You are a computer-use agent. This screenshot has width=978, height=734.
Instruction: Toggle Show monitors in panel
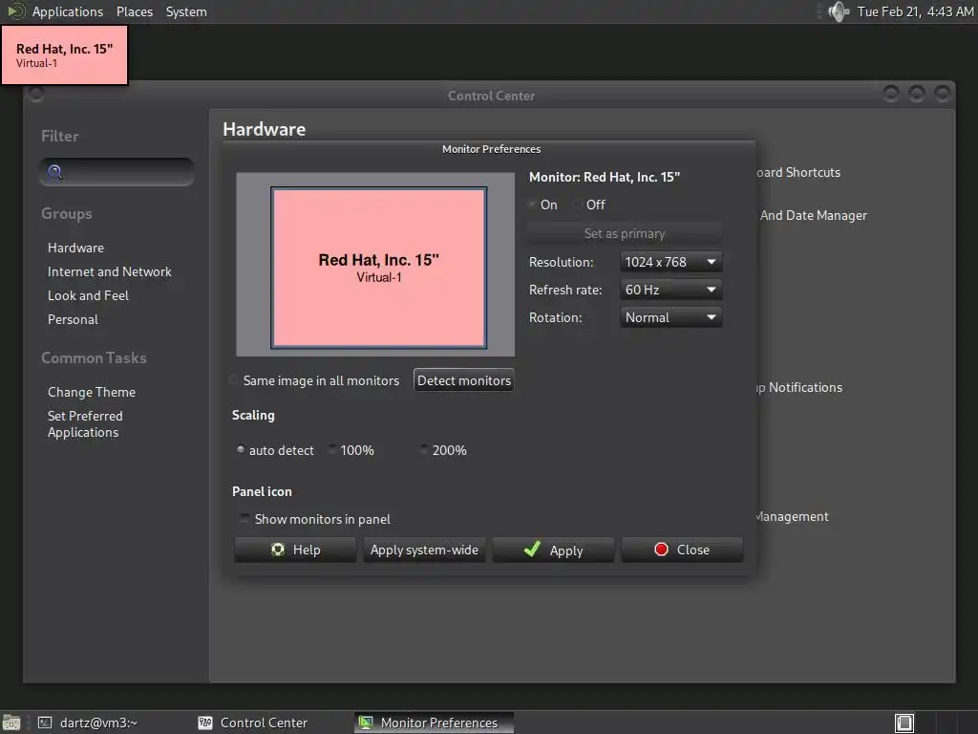(x=315, y=519)
